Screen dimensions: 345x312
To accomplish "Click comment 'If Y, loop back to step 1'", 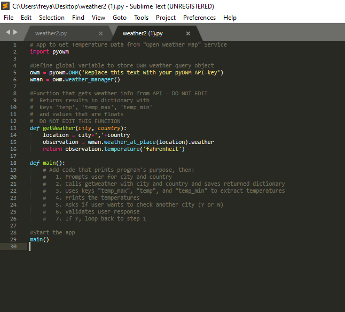I will point(106,219).
